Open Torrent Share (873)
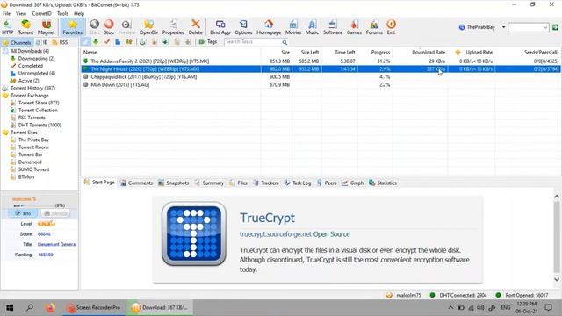Viewport: 562px width, 316px height. click(39, 103)
